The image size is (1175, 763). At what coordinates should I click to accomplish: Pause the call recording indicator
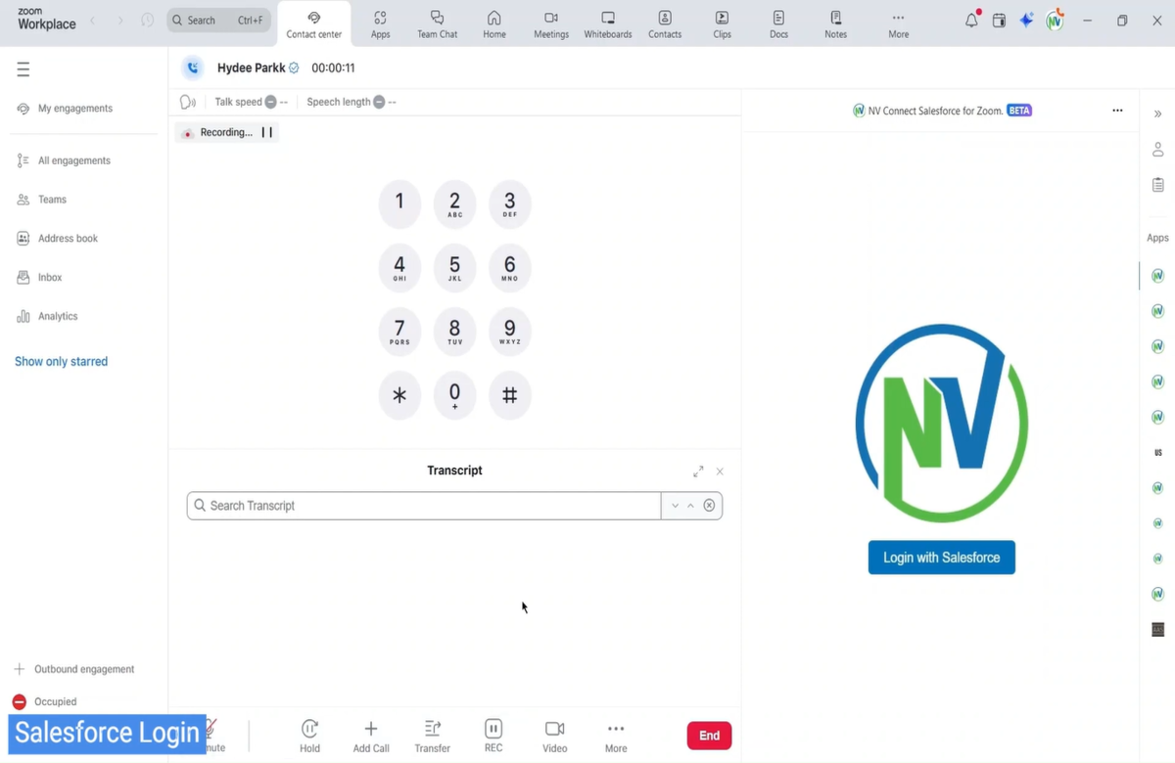[266, 132]
